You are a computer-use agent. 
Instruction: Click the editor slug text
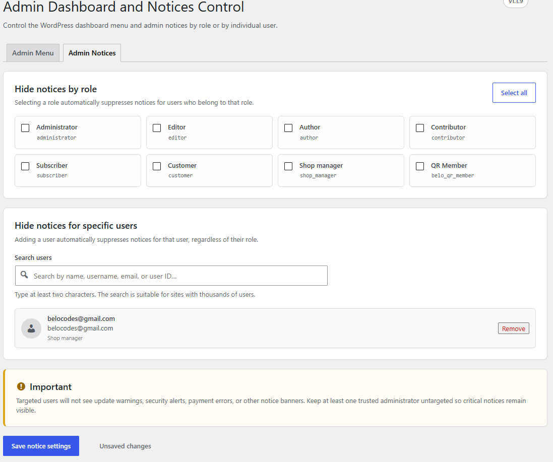tap(177, 138)
